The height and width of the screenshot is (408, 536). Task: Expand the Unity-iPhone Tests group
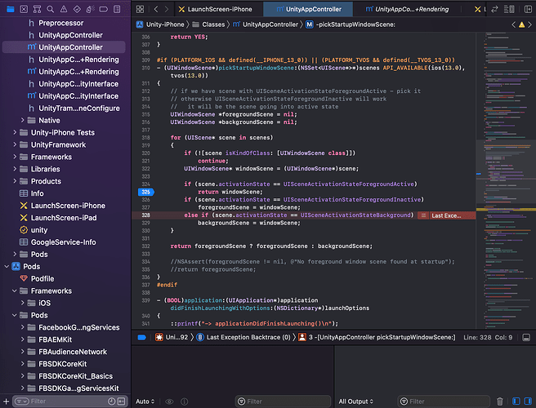coord(15,132)
